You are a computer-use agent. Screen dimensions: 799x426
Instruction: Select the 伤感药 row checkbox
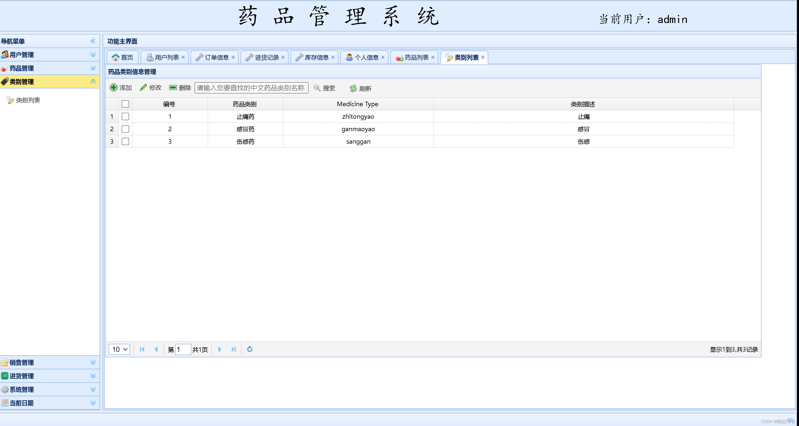coord(125,141)
